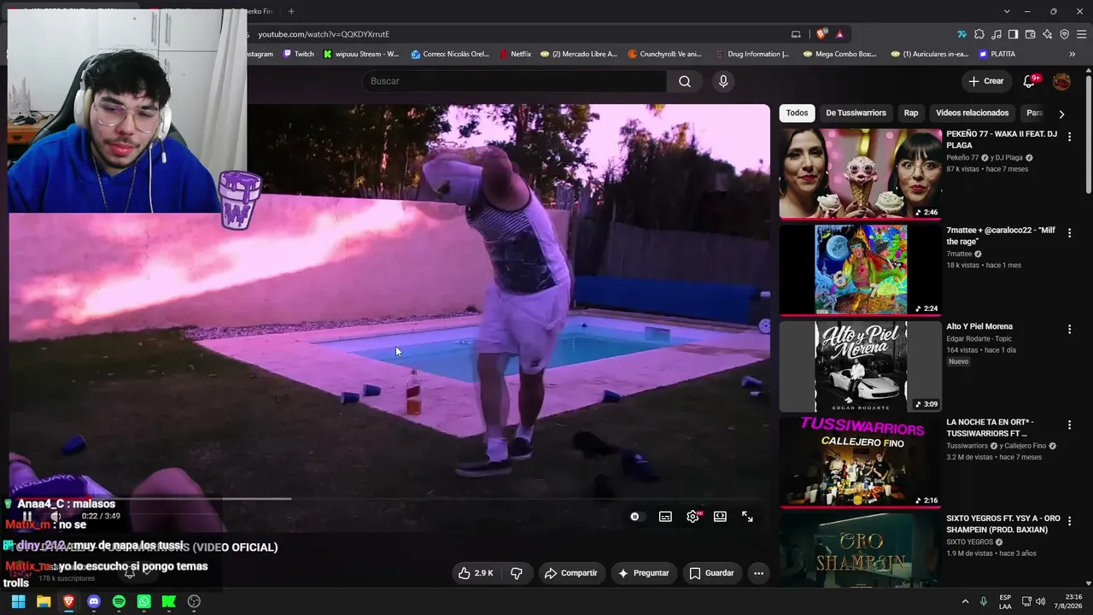Open the Leo AI sparkle icon
This screenshot has height=615, width=1093.
(1047, 34)
